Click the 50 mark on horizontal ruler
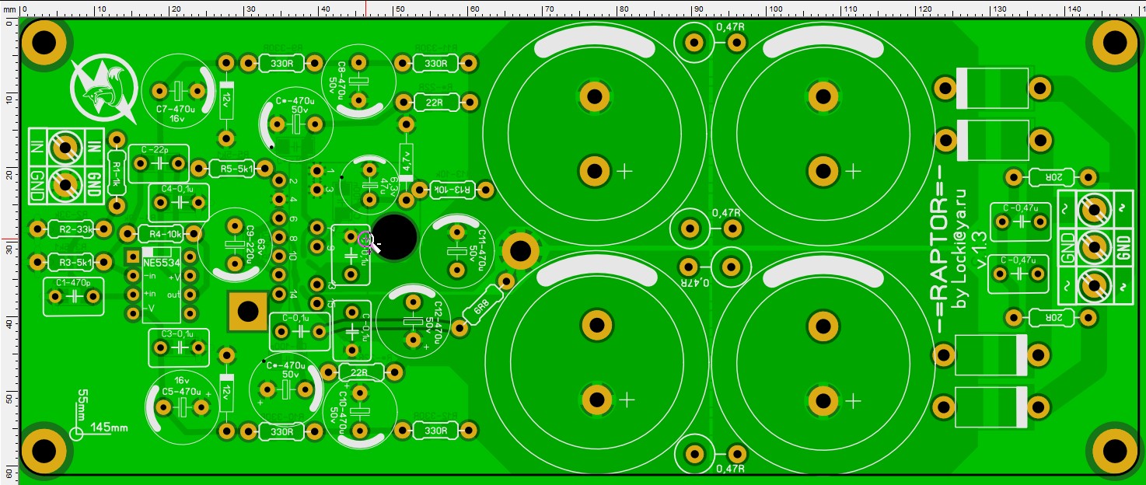This screenshot has height=485, width=1146. point(400,8)
